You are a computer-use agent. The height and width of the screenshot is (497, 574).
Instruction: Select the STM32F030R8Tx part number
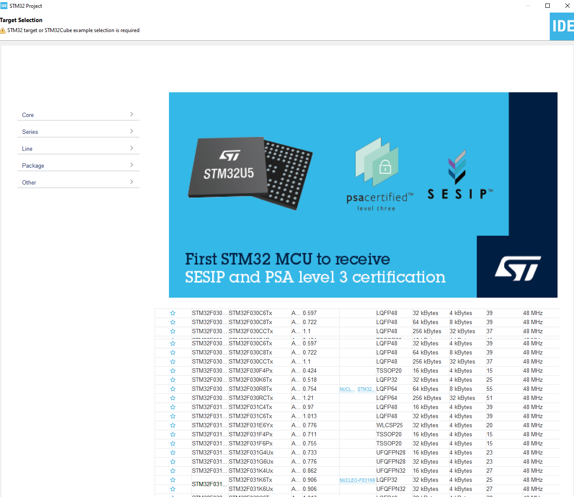click(x=250, y=389)
